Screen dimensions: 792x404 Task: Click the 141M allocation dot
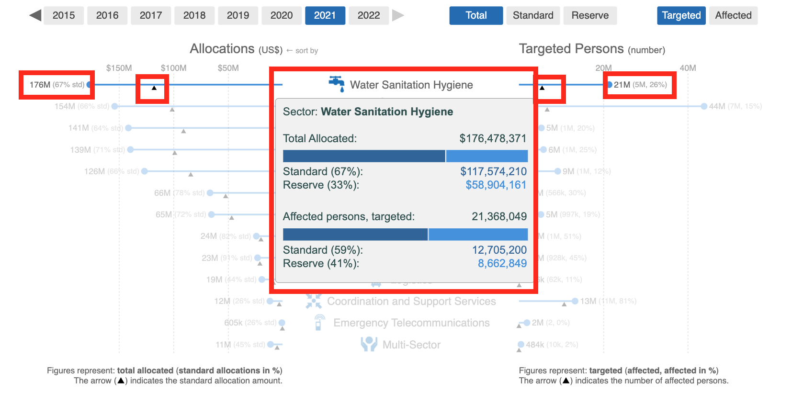(x=128, y=128)
